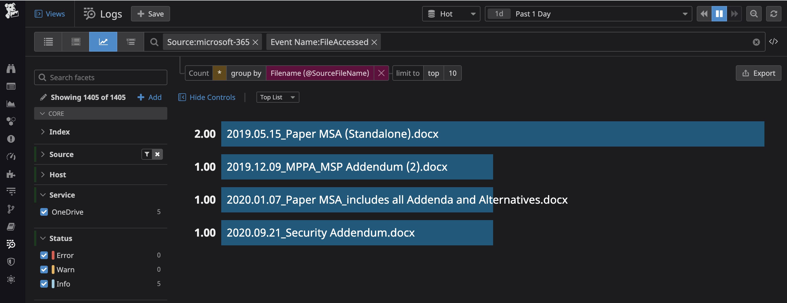Uncheck the OneDrive service checkbox
Image resolution: width=787 pixels, height=303 pixels.
click(44, 212)
